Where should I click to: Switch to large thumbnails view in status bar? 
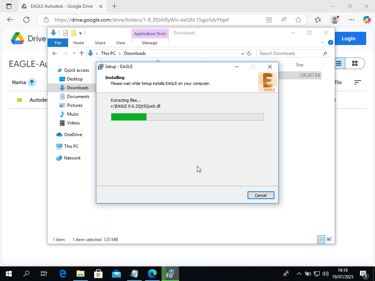pos(329,239)
